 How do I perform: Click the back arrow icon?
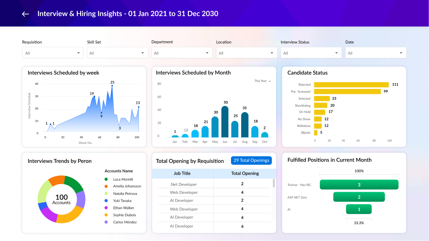click(x=25, y=14)
